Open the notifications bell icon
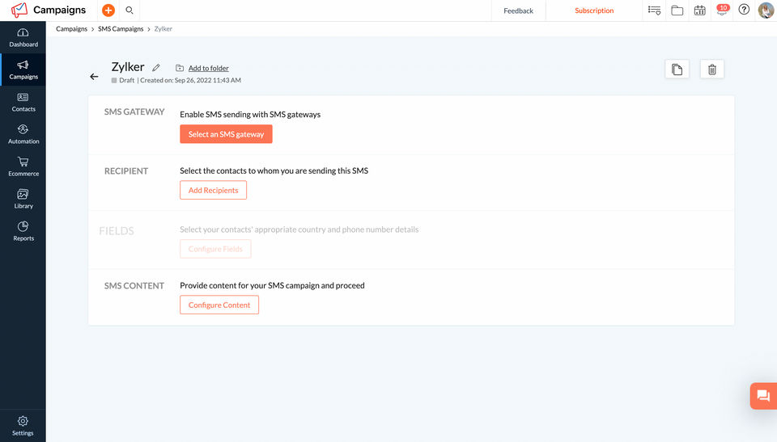The width and height of the screenshot is (777, 442). [721, 11]
